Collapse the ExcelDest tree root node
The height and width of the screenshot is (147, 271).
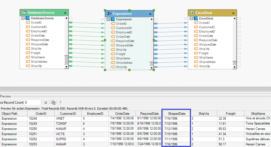click(191, 18)
